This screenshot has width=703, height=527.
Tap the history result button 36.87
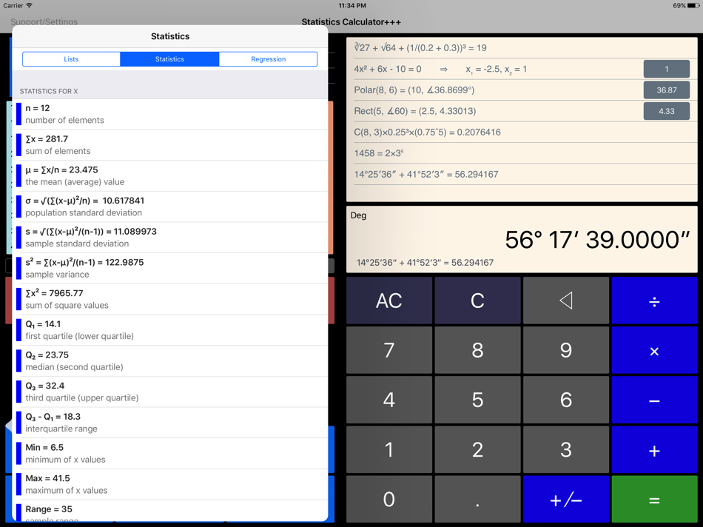666,90
